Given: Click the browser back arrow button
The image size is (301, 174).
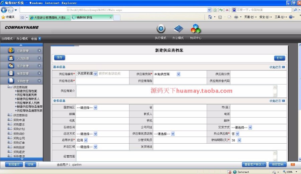Looking at the screenshot, I should coord(4,10).
